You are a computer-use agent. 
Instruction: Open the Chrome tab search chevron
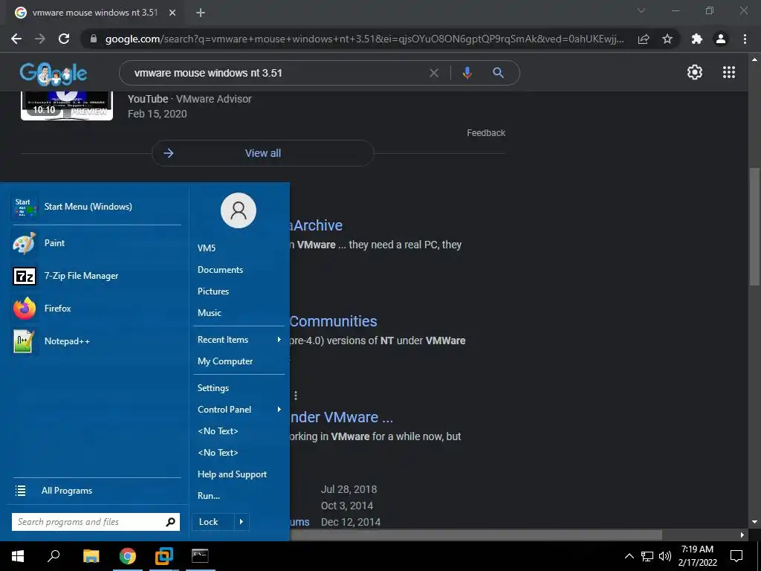641,10
